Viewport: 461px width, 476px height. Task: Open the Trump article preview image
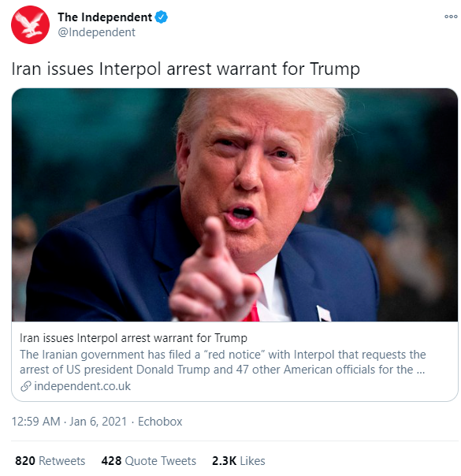[235, 205]
